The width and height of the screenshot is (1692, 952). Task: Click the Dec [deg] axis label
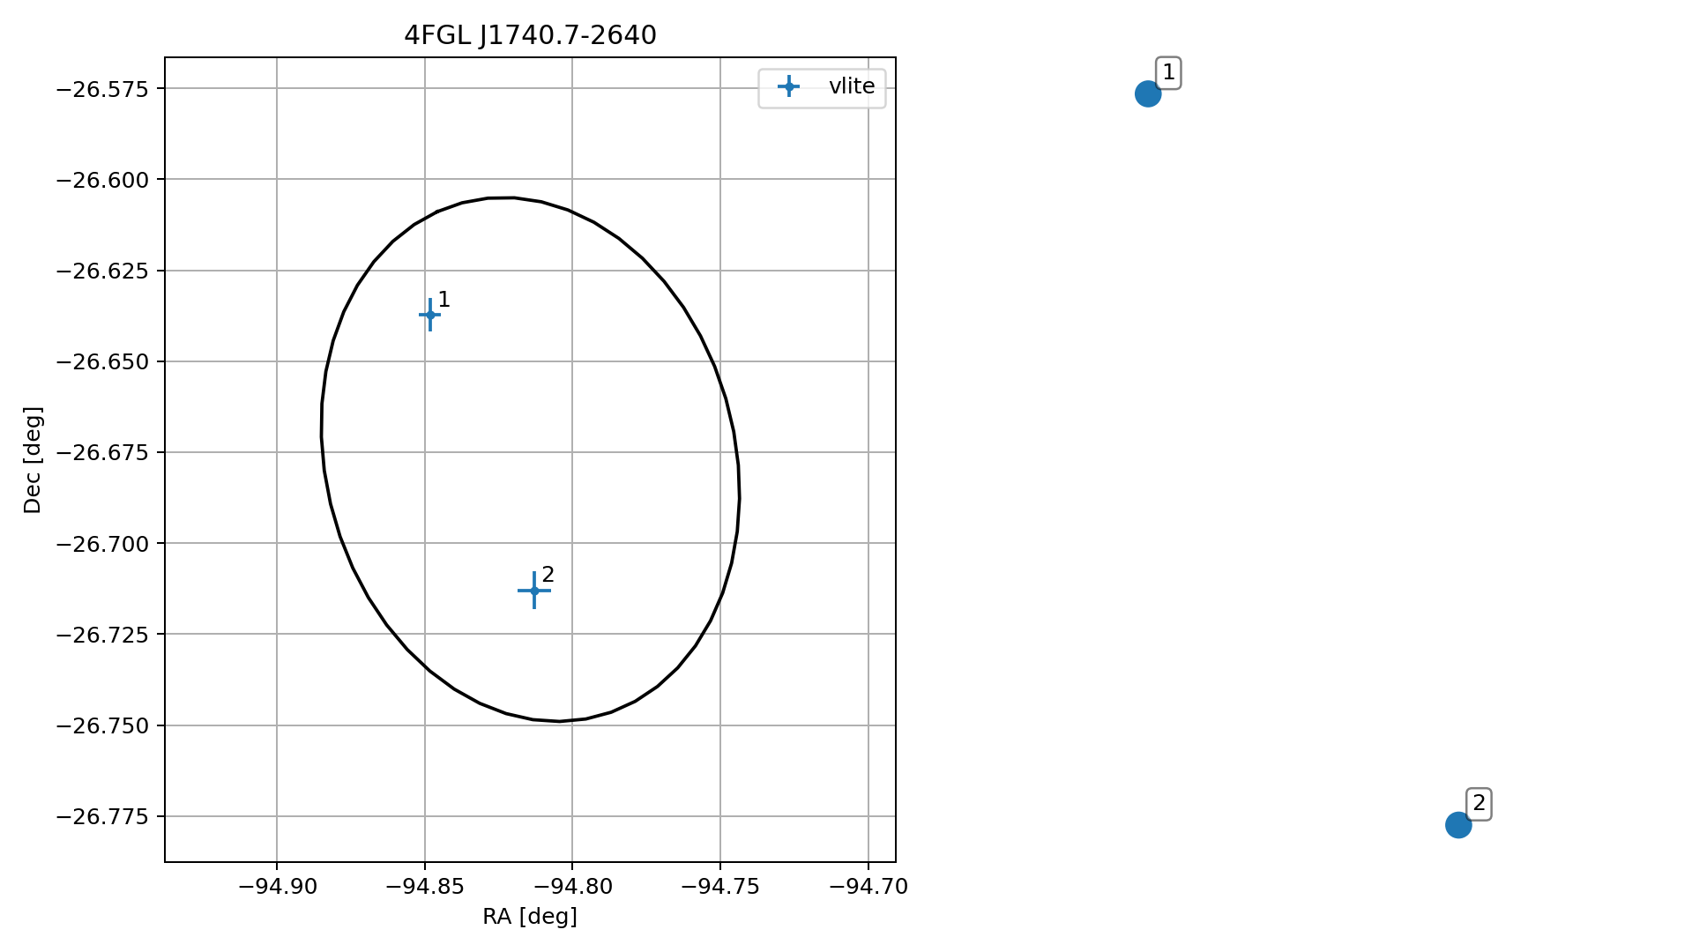(x=33, y=460)
